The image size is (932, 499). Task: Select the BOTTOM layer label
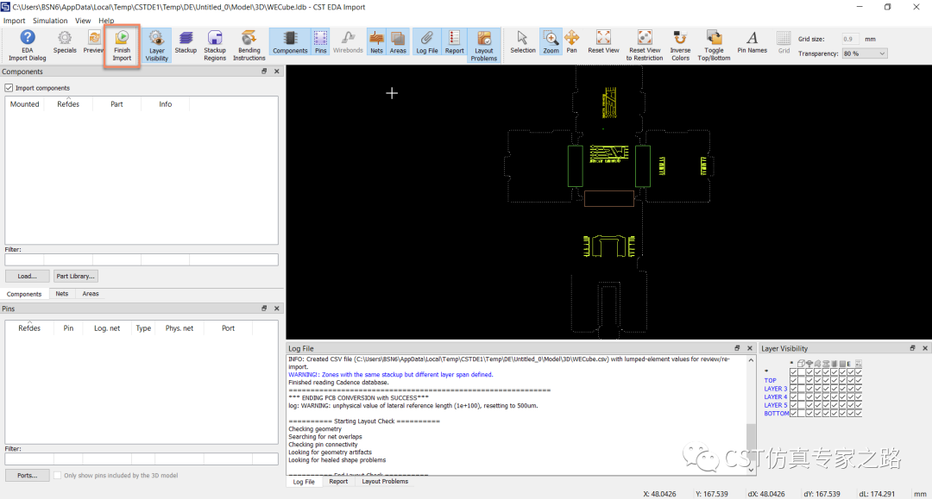point(777,414)
